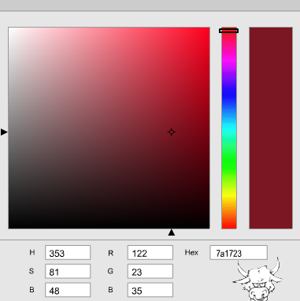
Task: Pick white at color field top-left corner
Action: point(10,28)
